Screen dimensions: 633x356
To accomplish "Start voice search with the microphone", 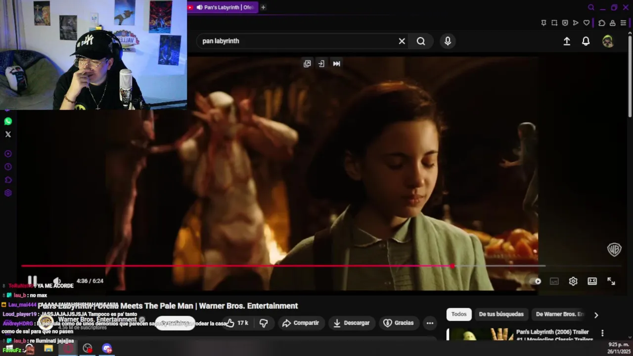I will [x=448, y=41].
